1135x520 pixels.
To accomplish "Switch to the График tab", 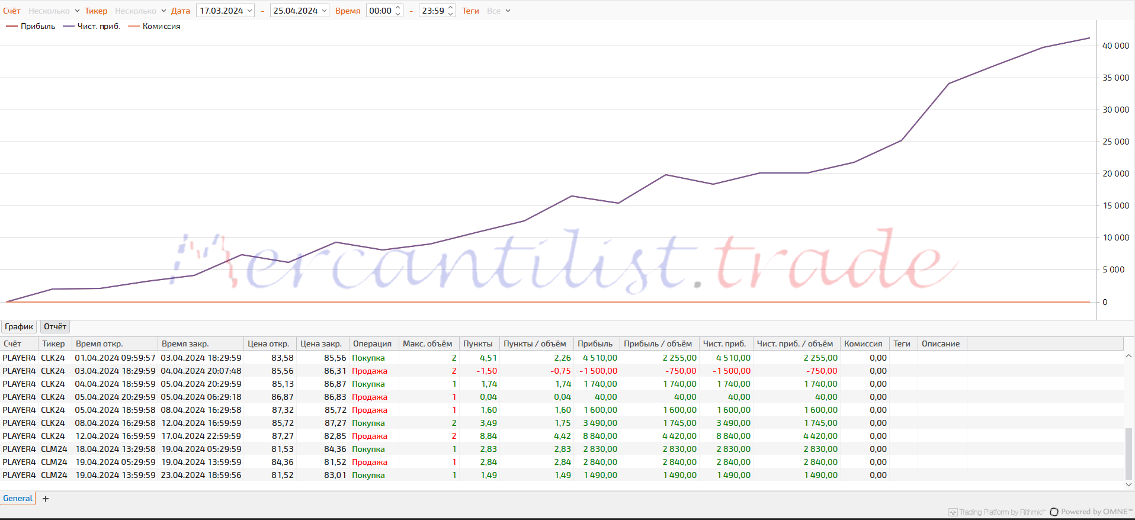I will [19, 327].
